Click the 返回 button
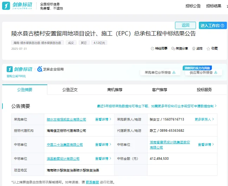228x186 pixels. point(185,26)
